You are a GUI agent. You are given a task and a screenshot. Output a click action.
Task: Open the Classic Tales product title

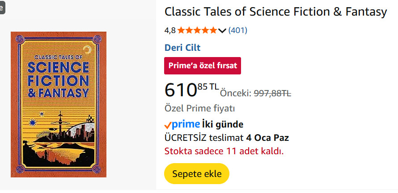[x=275, y=12]
